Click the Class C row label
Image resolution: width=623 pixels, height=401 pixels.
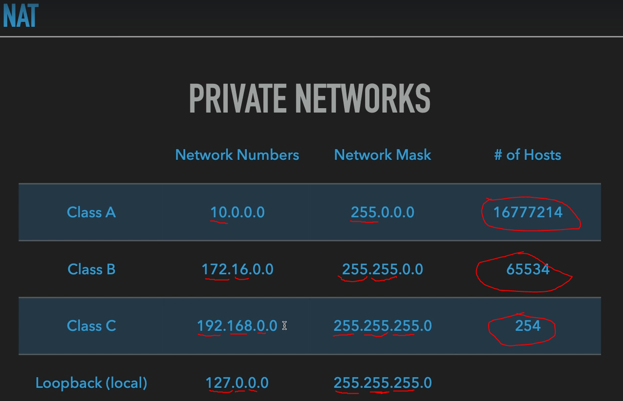point(92,326)
